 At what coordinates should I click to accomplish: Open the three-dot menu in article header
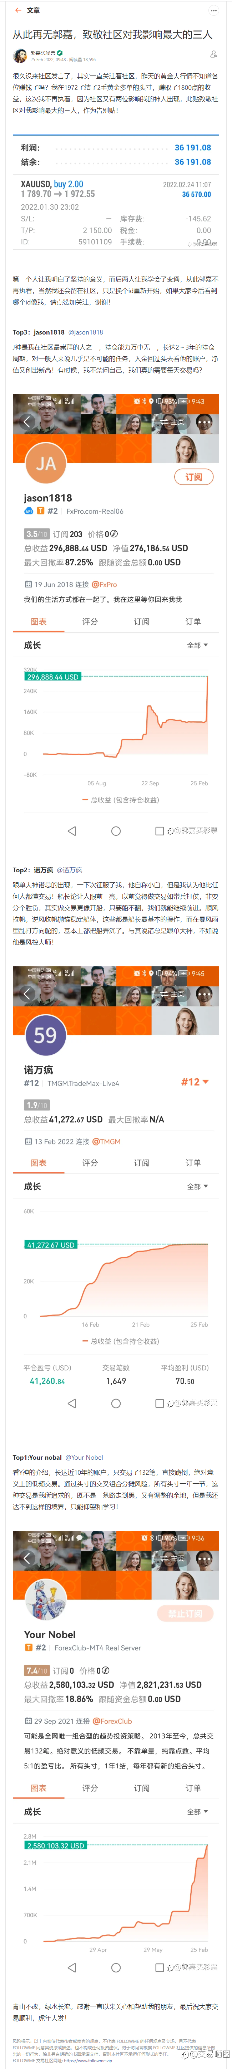pos(213,10)
